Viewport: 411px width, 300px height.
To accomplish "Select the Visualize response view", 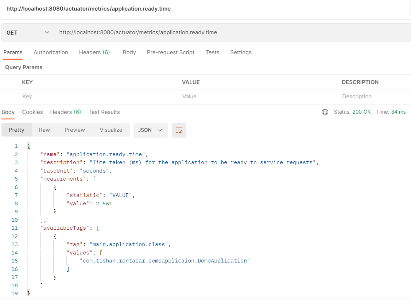I will coord(111,130).
